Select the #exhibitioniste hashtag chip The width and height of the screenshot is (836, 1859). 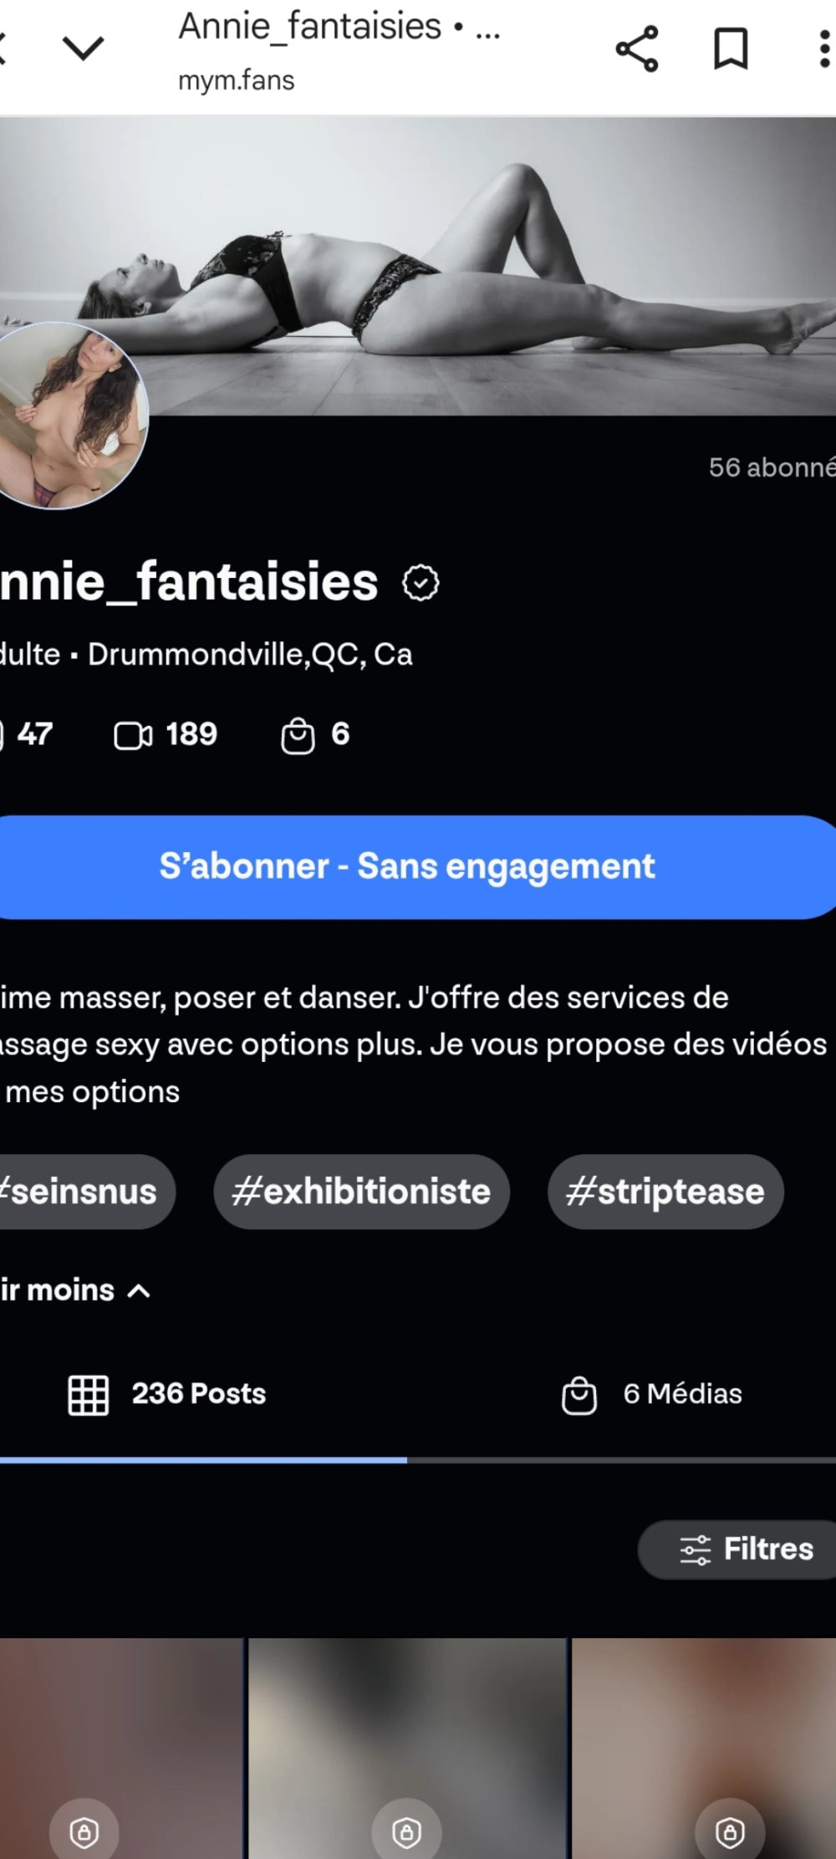pyautogui.click(x=361, y=1192)
